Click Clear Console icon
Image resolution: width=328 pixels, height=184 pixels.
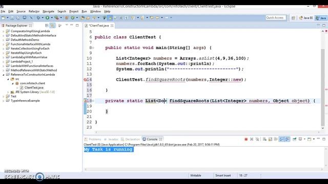click(x=264, y=139)
